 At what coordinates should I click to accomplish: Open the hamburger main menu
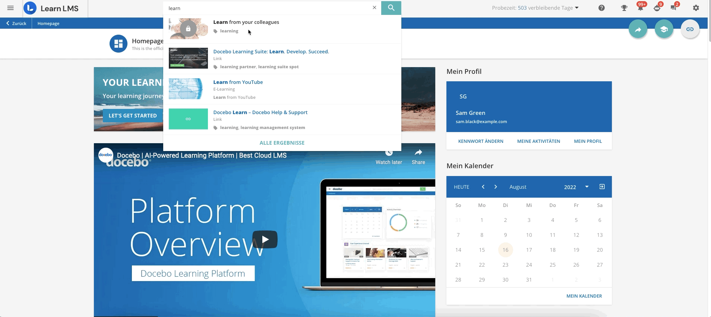[x=10, y=8]
